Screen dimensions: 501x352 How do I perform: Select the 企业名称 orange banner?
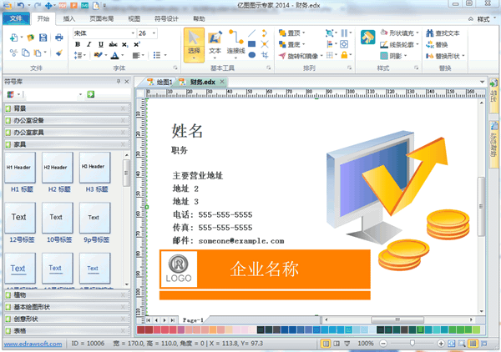(266, 269)
